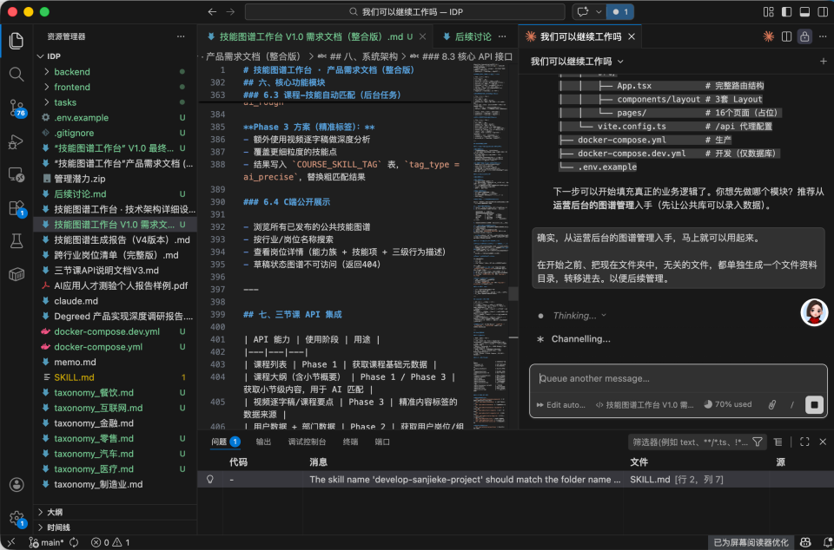834x550 pixels.
Task: Select the 端口 panel tab
Action: pyautogui.click(x=382, y=442)
